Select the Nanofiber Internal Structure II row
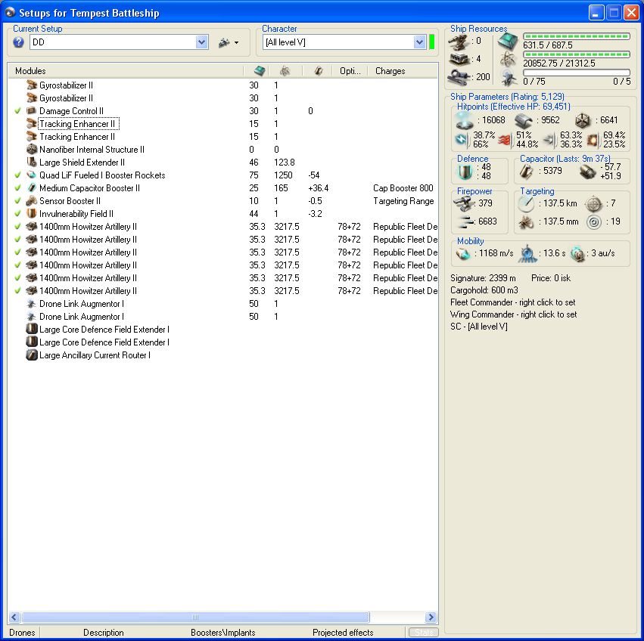 (x=223, y=150)
